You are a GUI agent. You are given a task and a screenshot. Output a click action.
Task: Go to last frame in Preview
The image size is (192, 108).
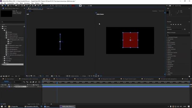(x=181, y=25)
